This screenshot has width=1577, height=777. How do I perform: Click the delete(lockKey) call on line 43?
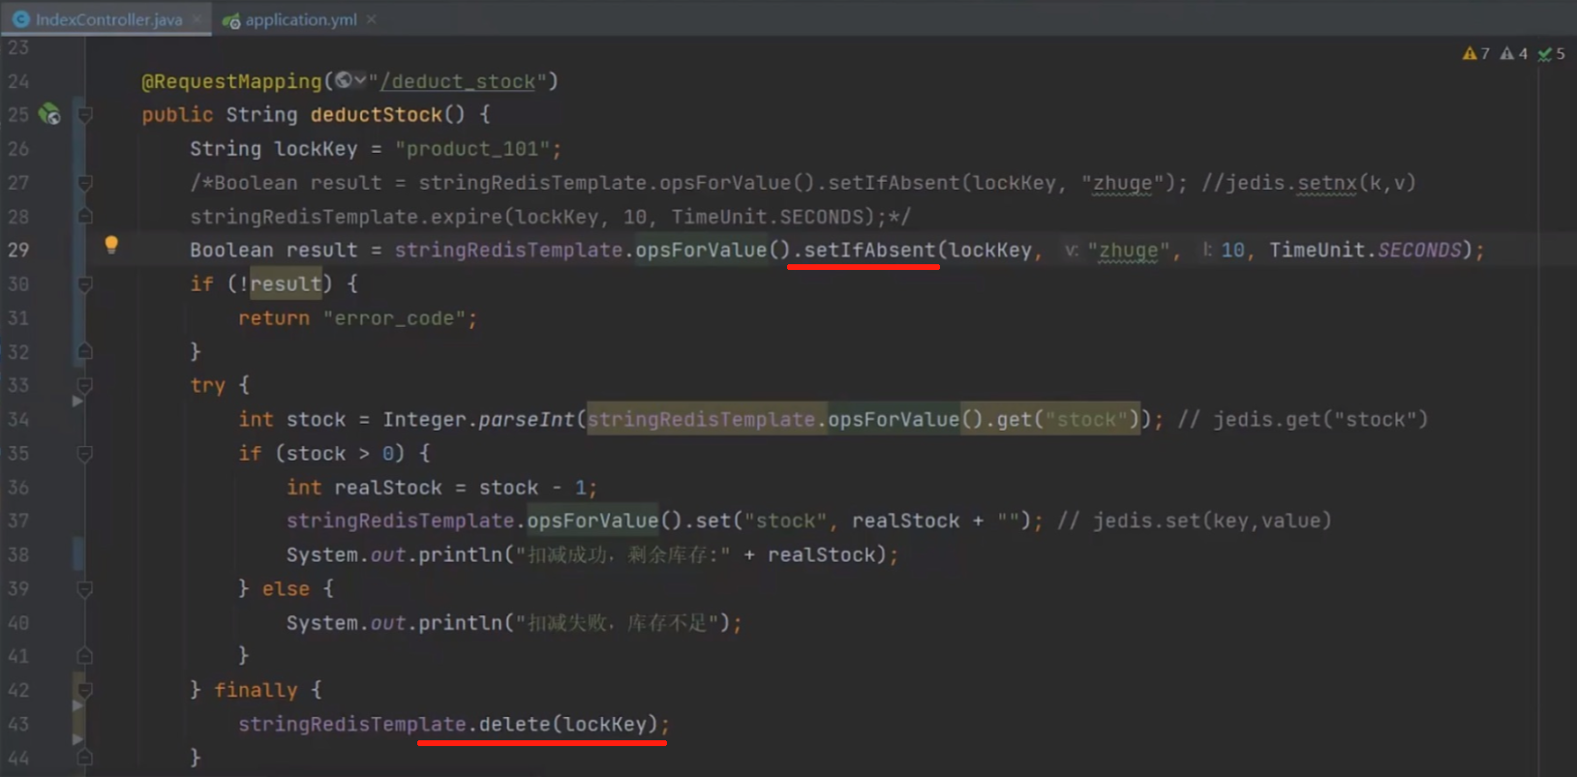[567, 724]
